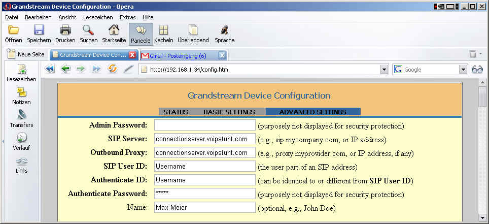Go to Startseite home icon
Image resolution: width=489 pixels, height=224 pixels.
tap(114, 30)
